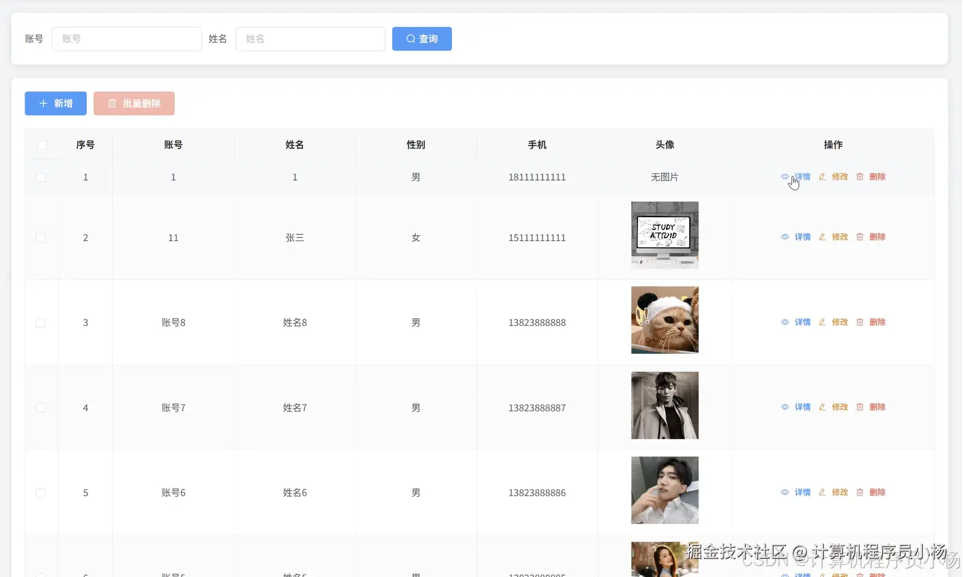Toggle the select-all checkbox in table header
Screen dimensions: 963x577
click(x=41, y=145)
